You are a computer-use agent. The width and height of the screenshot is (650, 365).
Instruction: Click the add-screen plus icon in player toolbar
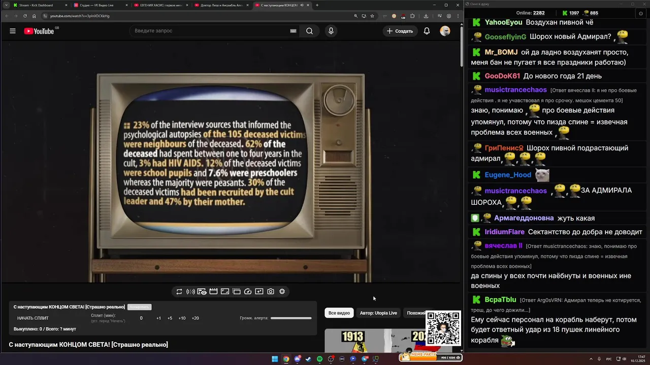pos(259,291)
